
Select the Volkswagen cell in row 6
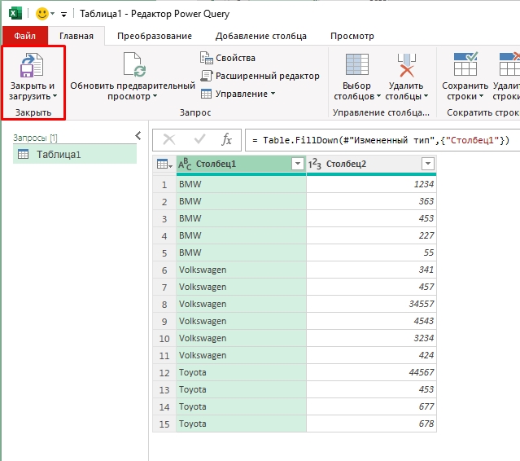241,270
